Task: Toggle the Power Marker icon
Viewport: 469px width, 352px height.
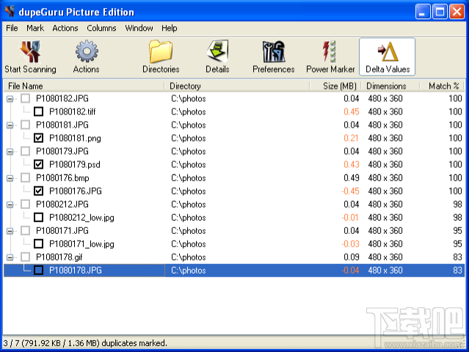Action: pyautogui.click(x=330, y=56)
